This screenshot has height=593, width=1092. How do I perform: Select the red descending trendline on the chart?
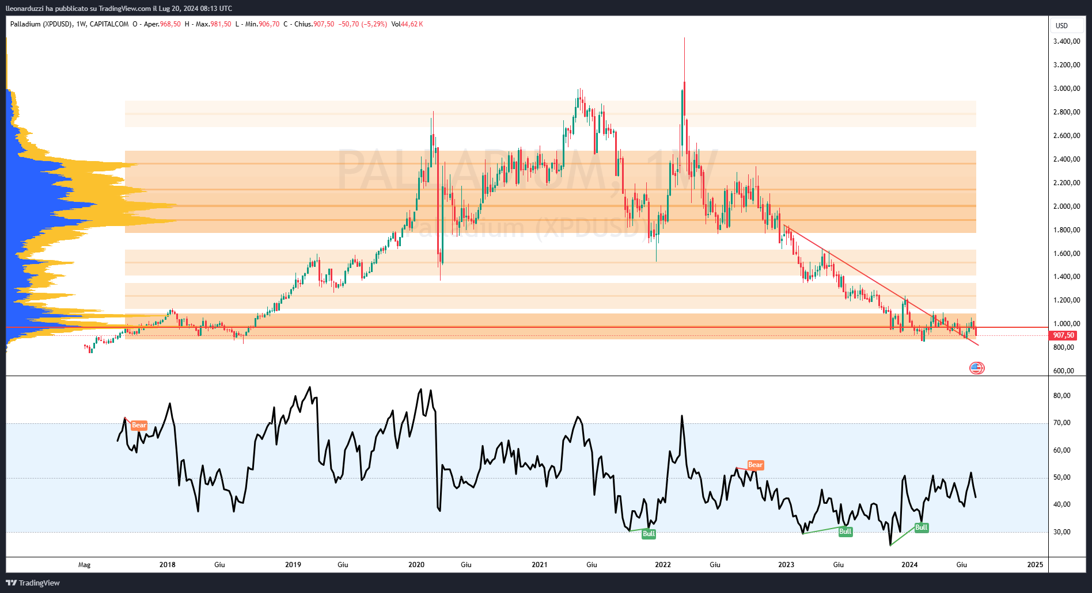point(881,285)
